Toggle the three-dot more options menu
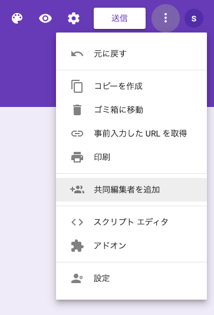Image resolution: width=214 pixels, height=315 pixels. tap(166, 18)
